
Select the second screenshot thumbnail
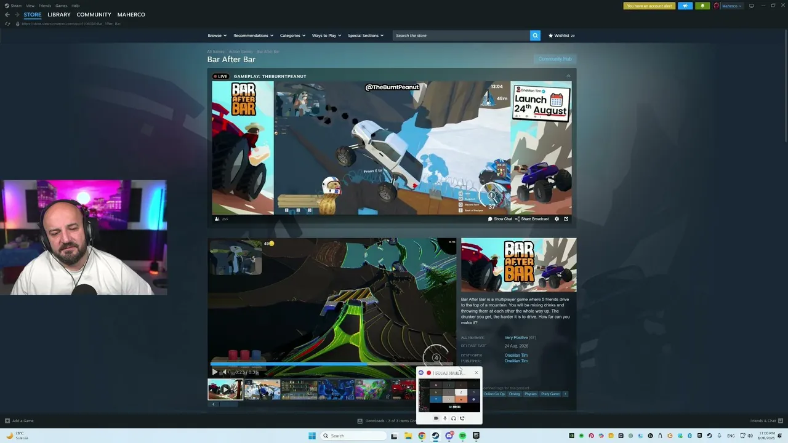(262, 389)
